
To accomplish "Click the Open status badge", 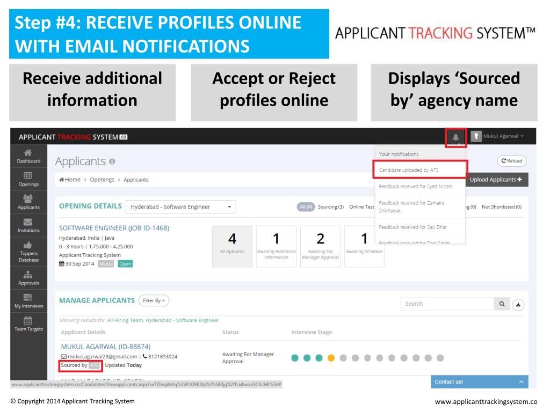I will [x=125, y=264].
